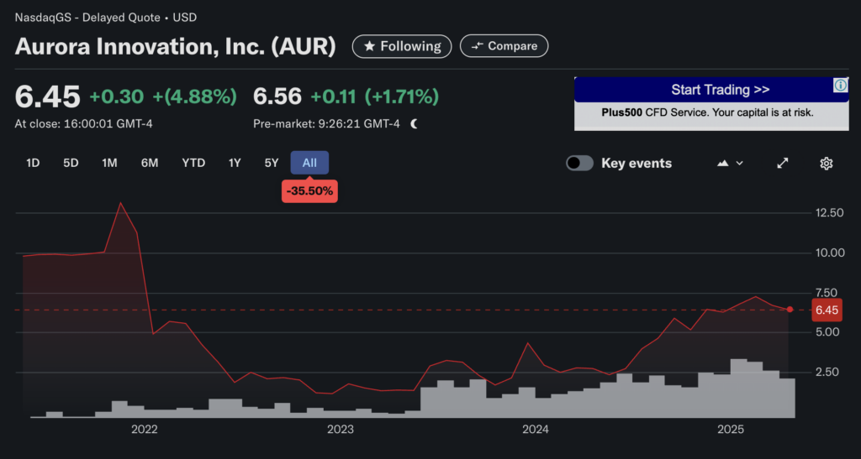Expand chart to fullscreen view

[x=783, y=163]
